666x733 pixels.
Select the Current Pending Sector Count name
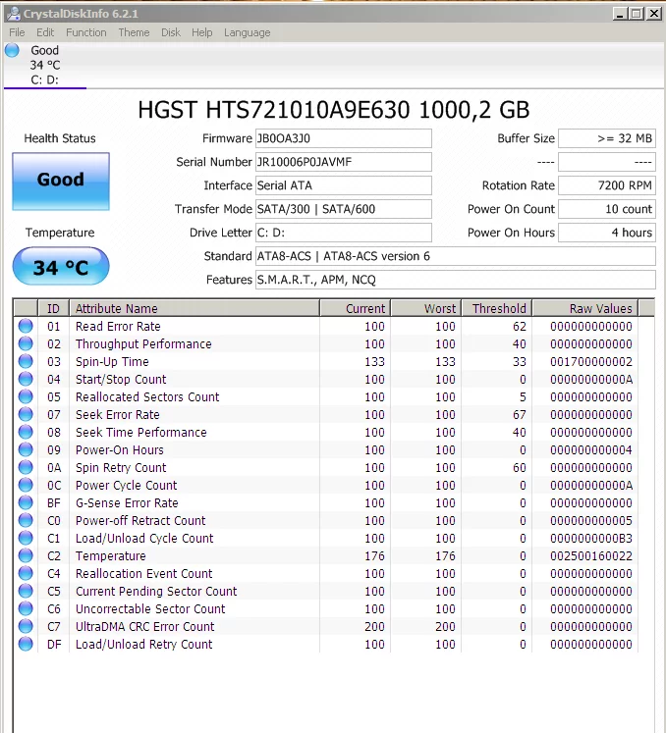156,592
